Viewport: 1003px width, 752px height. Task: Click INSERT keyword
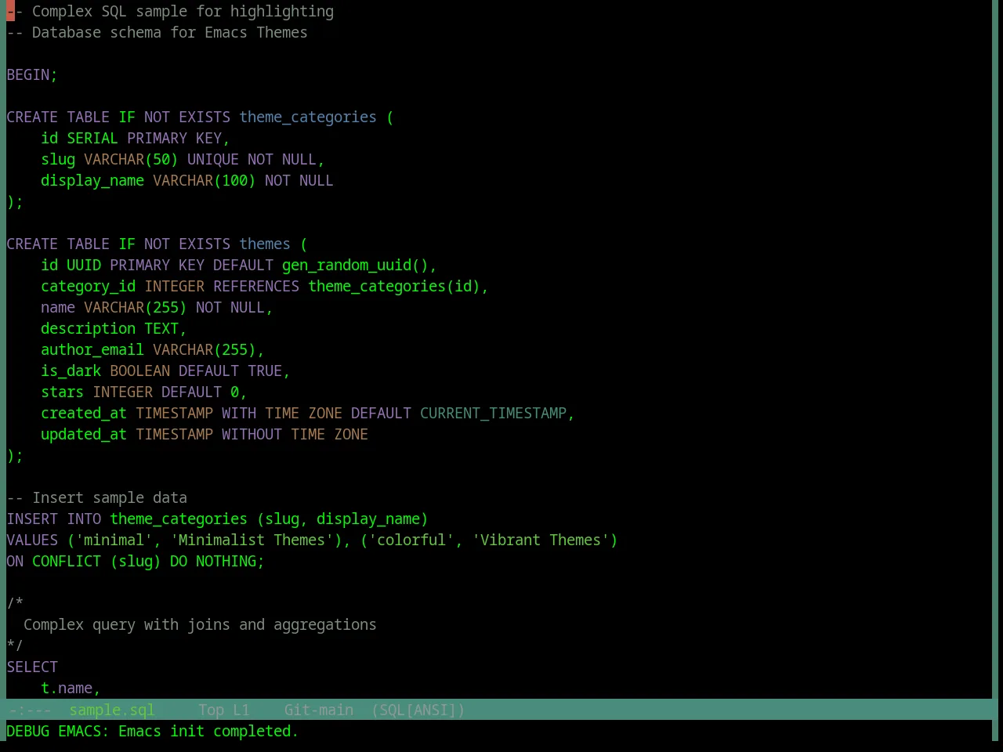pyautogui.click(x=32, y=519)
